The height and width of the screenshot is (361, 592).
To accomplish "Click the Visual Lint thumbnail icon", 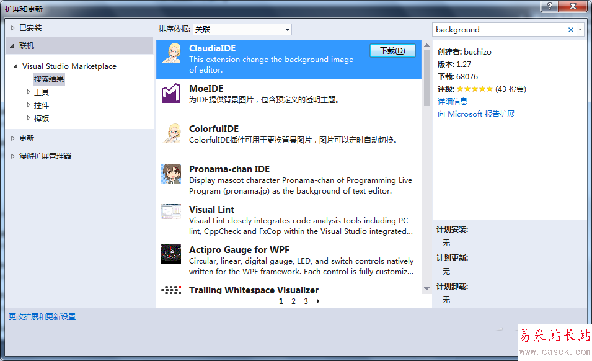I will coord(171,212).
